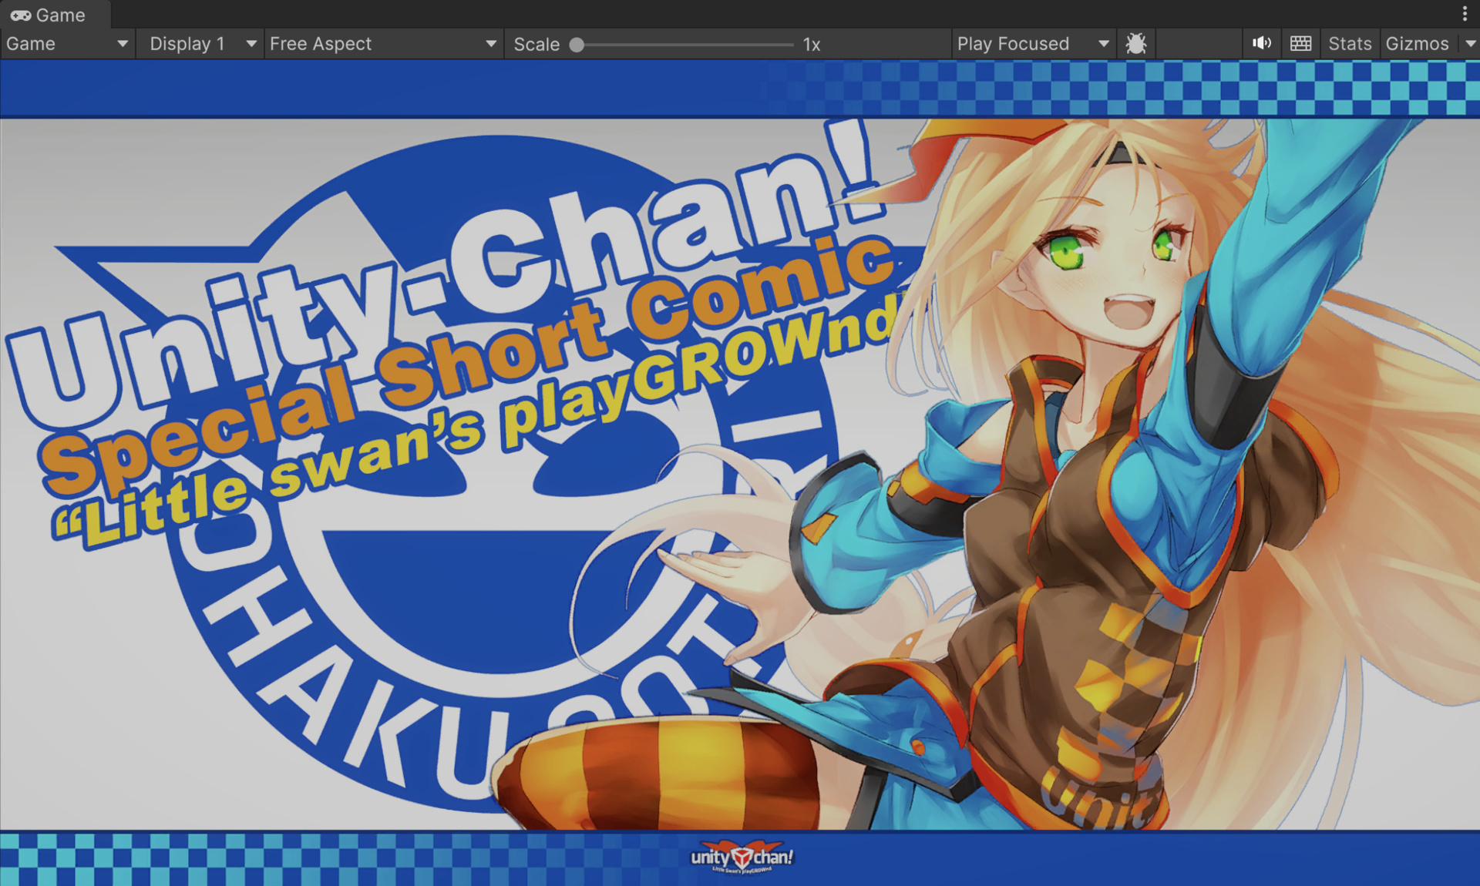Screen dimensions: 1480x886
Task: Toggle the Stats overlay button
Action: (1350, 44)
